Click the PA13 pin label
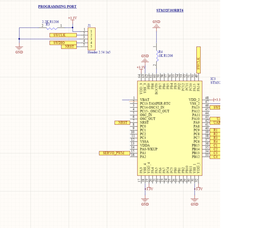 [x=196, y=107]
